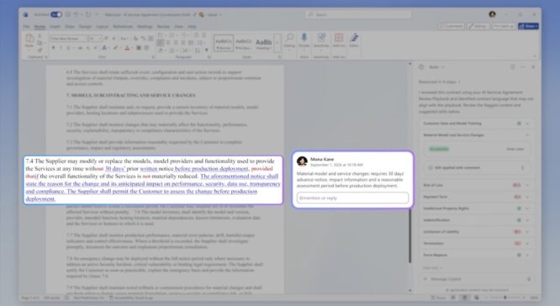Switch to the Design tab
Viewport: 560px width, 306px height.
tap(85, 27)
